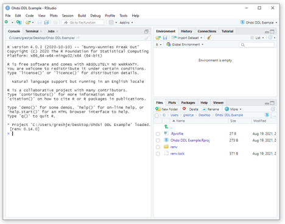This screenshot has height=224, width=285.
Task: Open the Tools menu
Action: coord(124,16)
